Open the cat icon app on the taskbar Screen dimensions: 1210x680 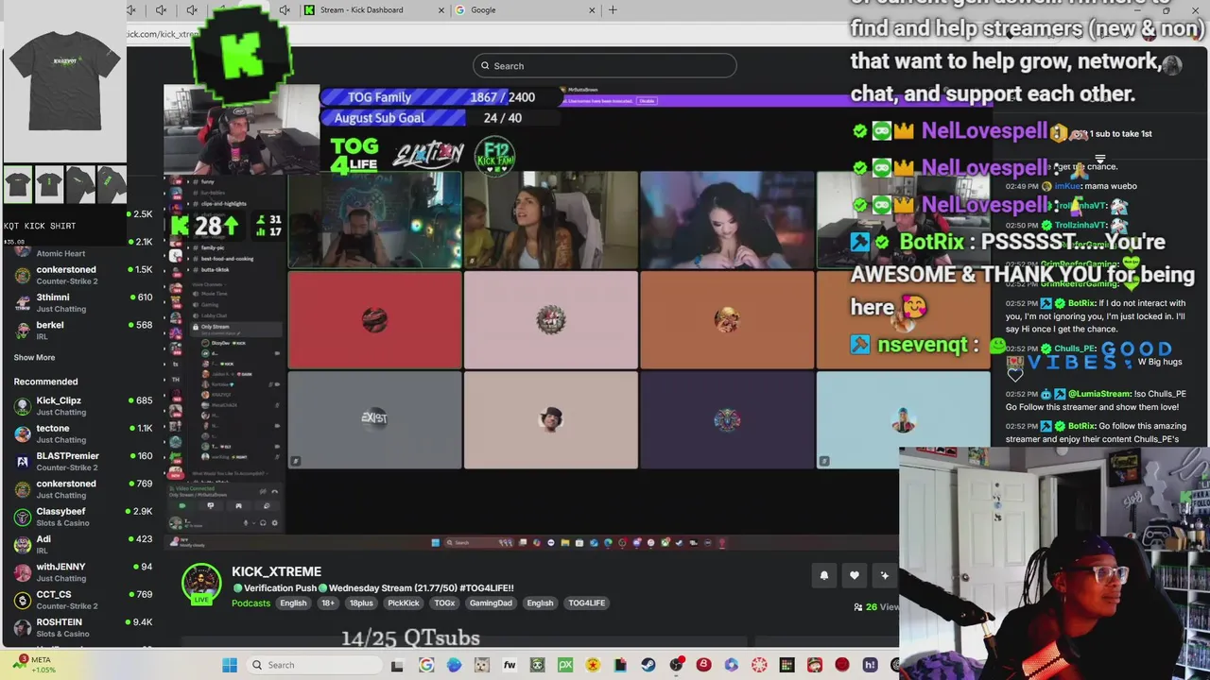(482, 665)
